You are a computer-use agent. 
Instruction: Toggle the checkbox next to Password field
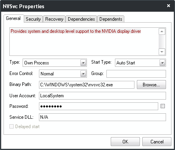click(x=163, y=106)
